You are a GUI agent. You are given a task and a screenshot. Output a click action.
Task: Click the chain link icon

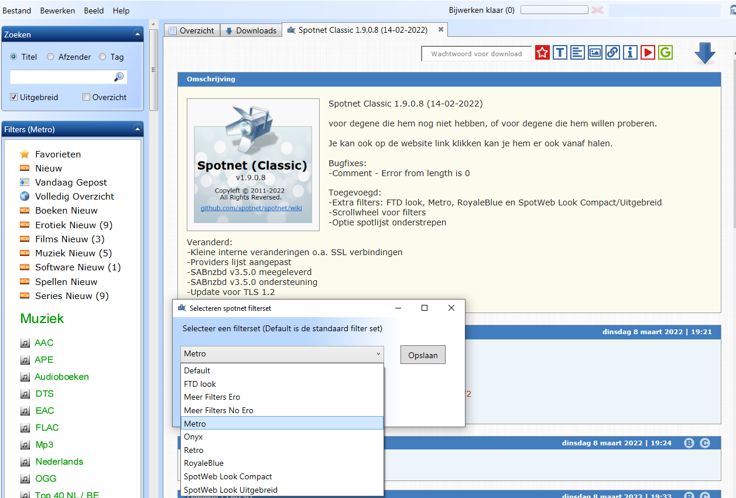point(612,53)
